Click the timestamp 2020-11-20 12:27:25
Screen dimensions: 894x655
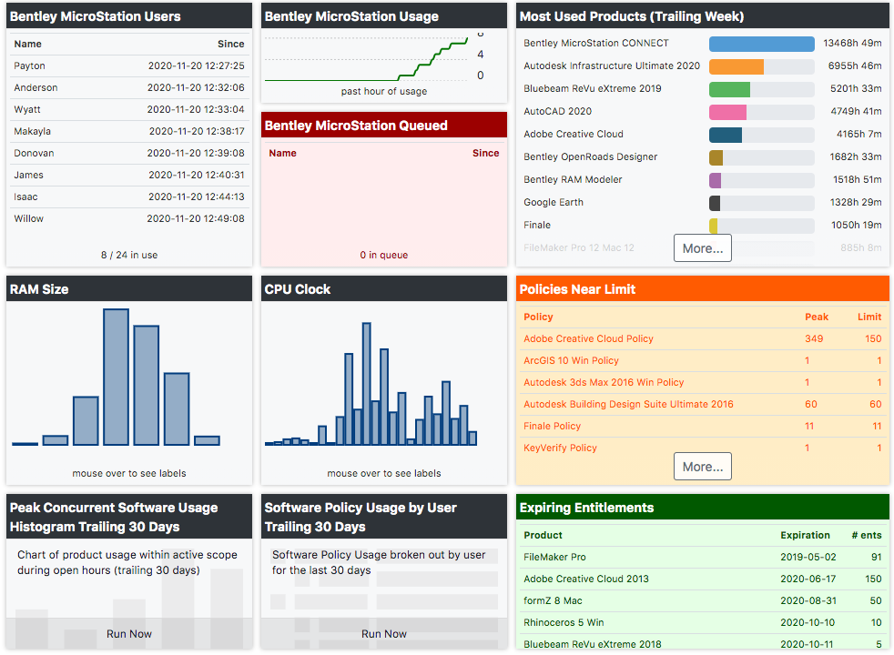click(196, 66)
